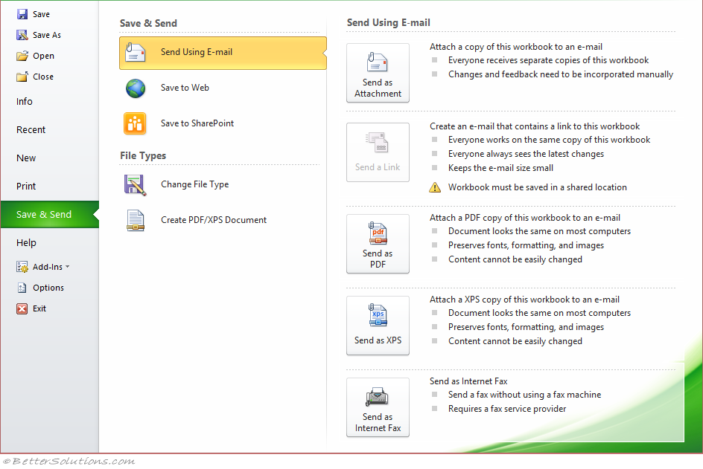The width and height of the screenshot is (703, 469).
Task: Click the red Exit icon
Action: pyautogui.click(x=22, y=308)
